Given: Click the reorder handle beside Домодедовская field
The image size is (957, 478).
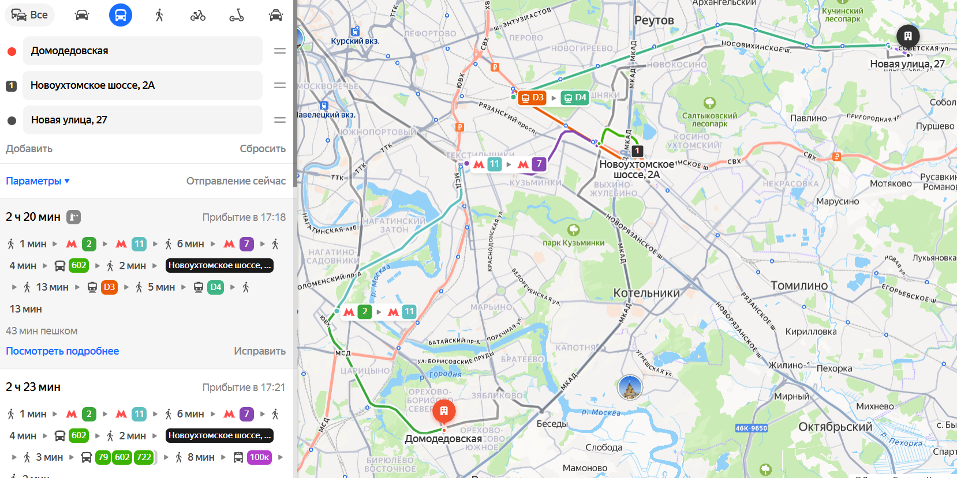Looking at the screenshot, I should coord(280,51).
